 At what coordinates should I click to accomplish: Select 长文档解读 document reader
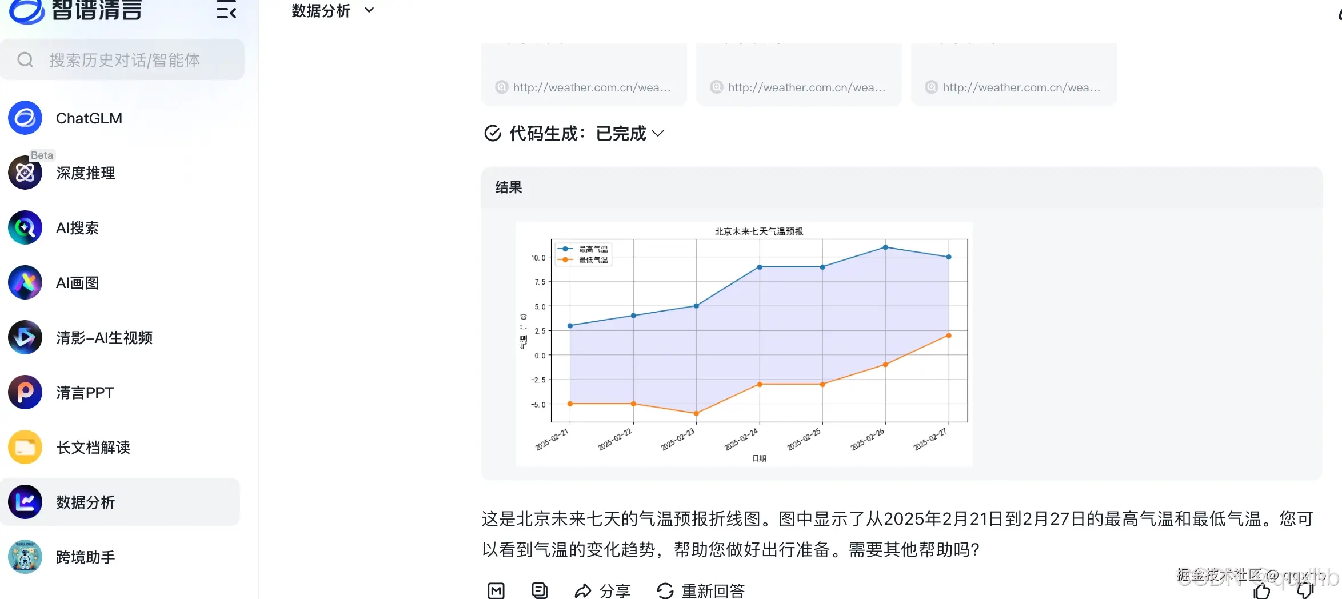[93, 448]
